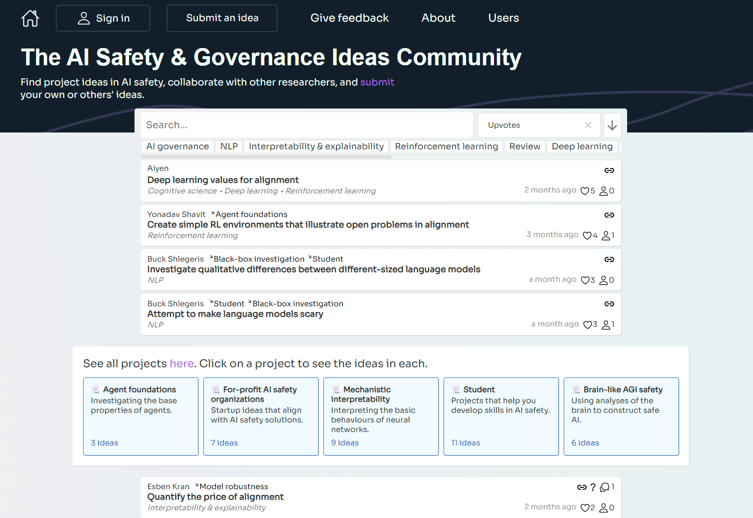Viewport: 753px width, 518px height.
Task: Enable 'Reinforcement learning' filter tag
Action: [x=446, y=146]
